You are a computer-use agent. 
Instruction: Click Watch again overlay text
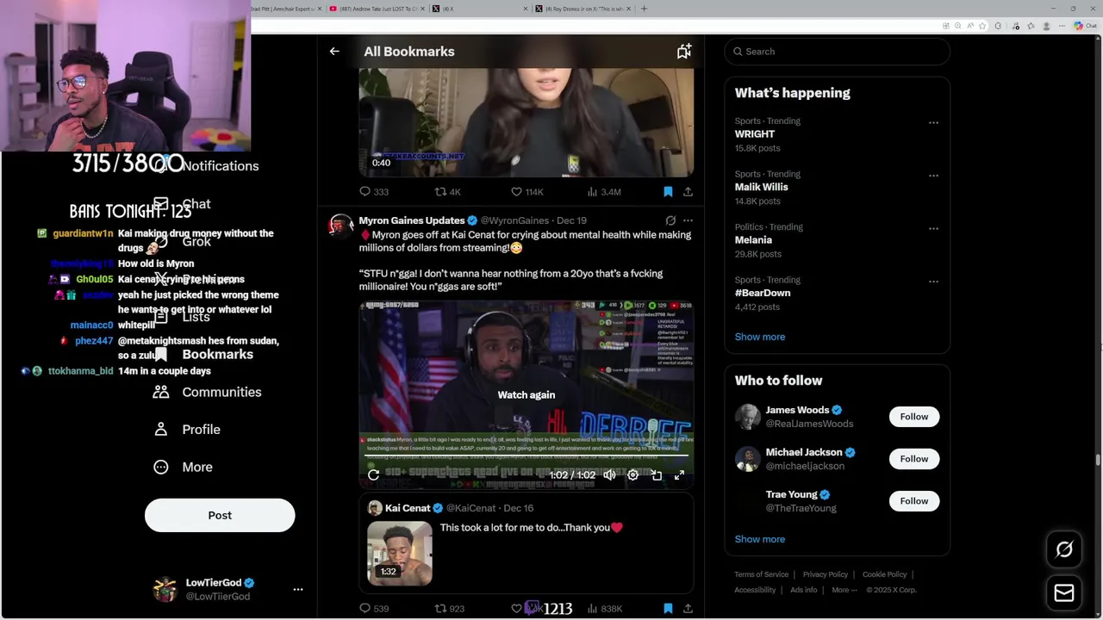(527, 394)
